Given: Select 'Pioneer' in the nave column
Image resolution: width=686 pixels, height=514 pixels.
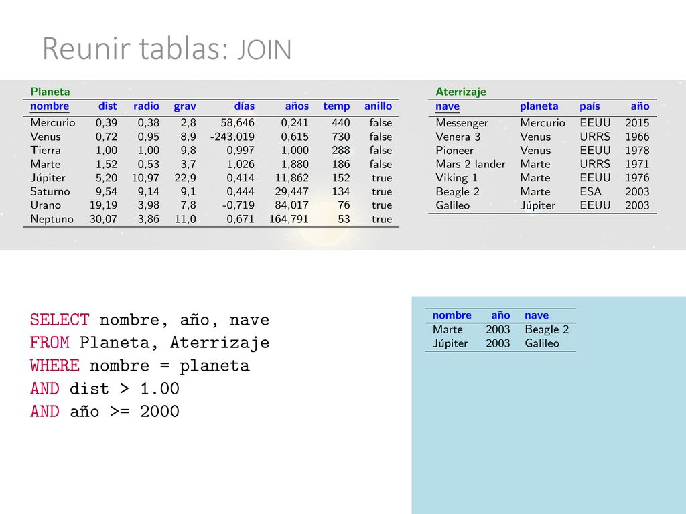Looking at the screenshot, I should tap(454, 150).
